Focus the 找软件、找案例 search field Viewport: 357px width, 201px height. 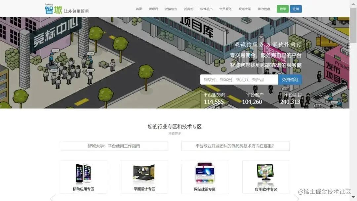(239, 80)
